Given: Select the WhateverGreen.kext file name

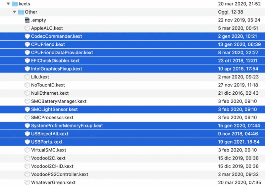Looking at the screenshot, I should pyautogui.click(x=53, y=182).
